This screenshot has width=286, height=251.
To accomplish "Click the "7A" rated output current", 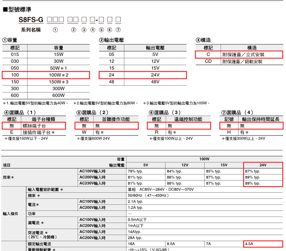I will click(x=208, y=244).
